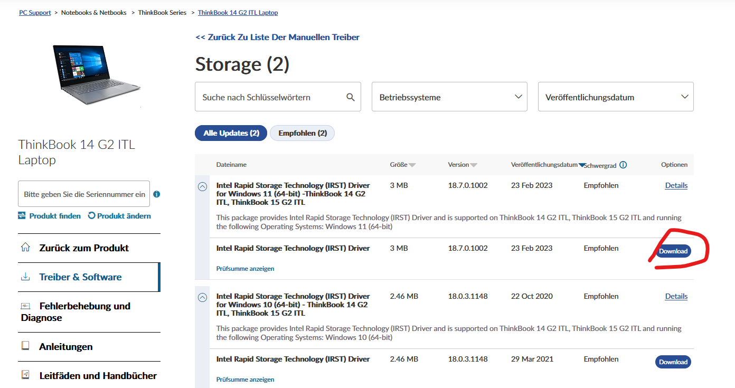735x388 pixels.
Task: Sort by Version column arrow
Action: 474,165
